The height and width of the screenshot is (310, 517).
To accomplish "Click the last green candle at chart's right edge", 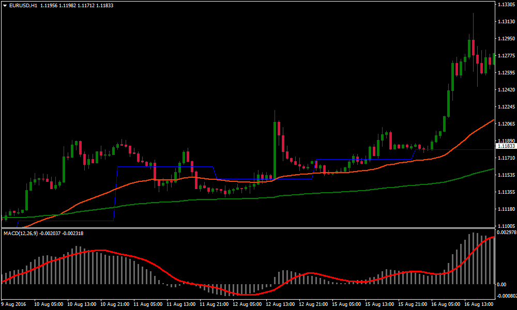I will click(494, 59).
